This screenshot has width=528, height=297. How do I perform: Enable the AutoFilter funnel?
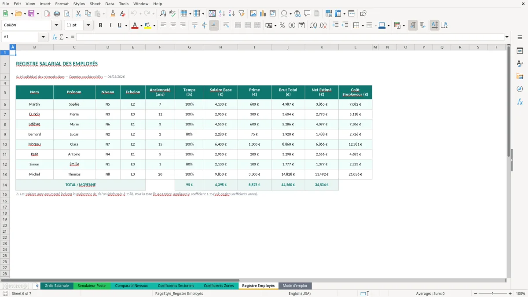241,14
